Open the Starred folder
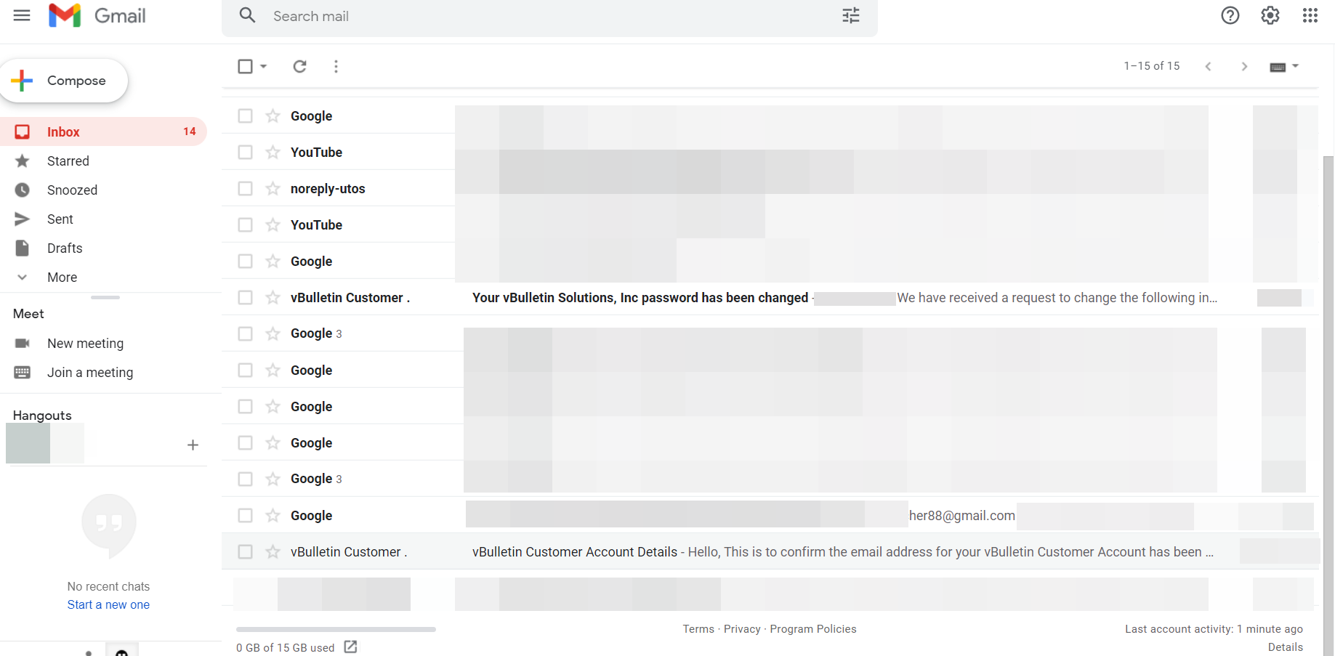This screenshot has width=1335, height=656. point(103,161)
